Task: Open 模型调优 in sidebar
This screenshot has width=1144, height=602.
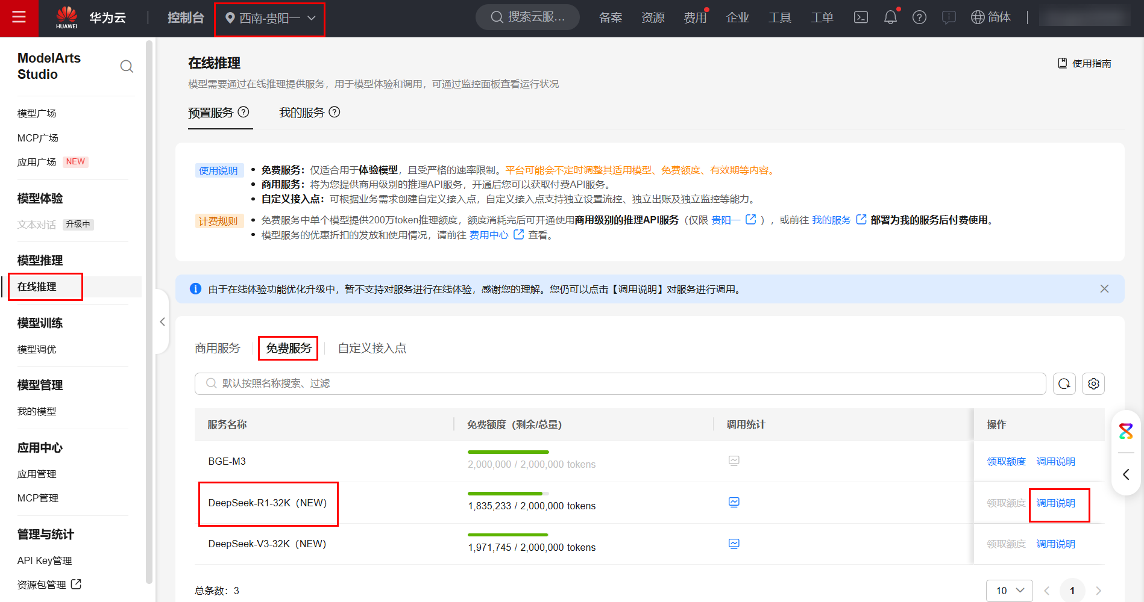Action: pos(37,349)
